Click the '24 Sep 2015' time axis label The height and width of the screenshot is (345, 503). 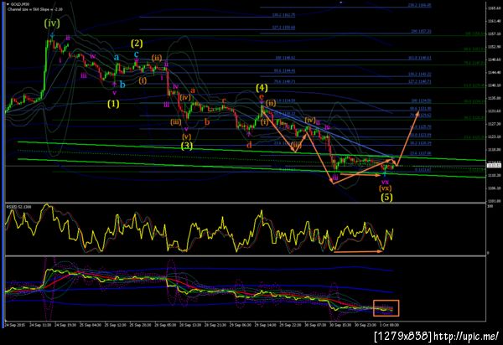(x=15, y=325)
